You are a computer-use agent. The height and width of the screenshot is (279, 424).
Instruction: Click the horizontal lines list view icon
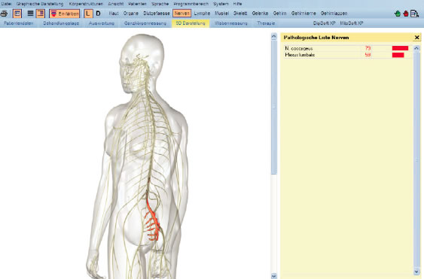pos(31,14)
